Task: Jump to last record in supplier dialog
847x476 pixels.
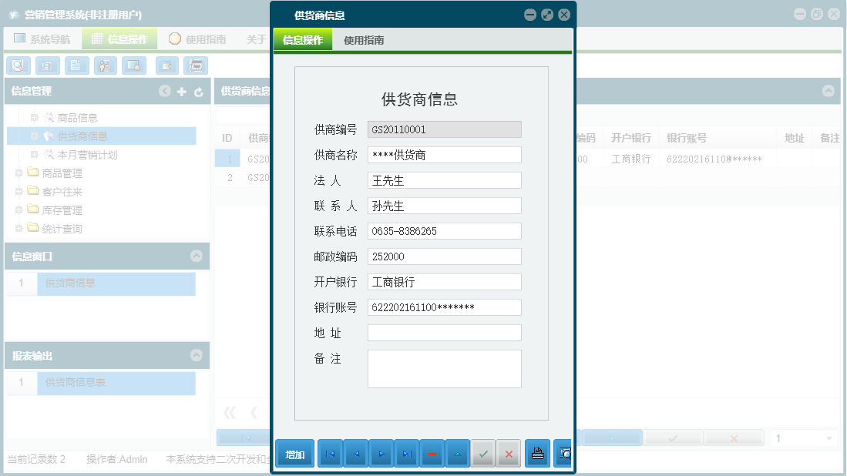Action: pos(407,454)
